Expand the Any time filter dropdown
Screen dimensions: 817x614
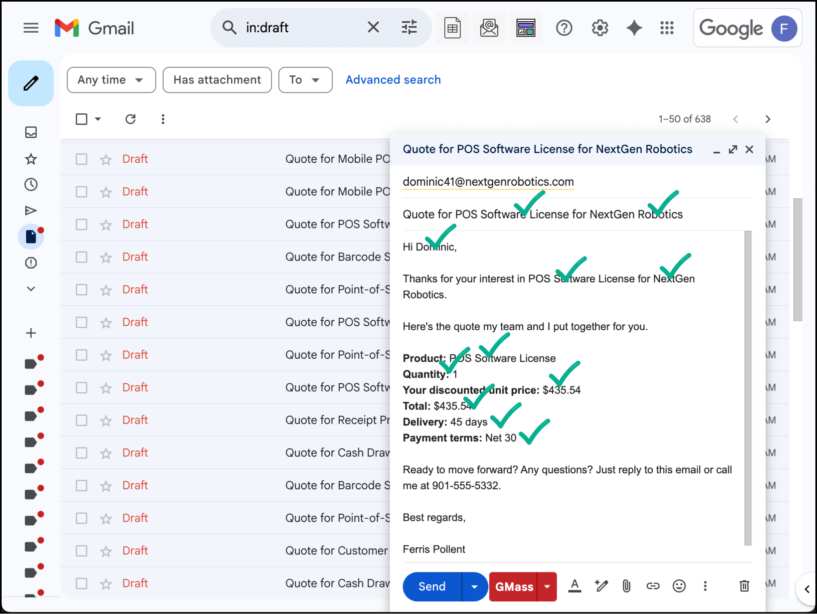click(111, 80)
